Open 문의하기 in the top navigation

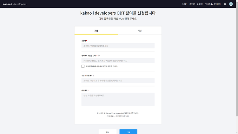[192, 4]
